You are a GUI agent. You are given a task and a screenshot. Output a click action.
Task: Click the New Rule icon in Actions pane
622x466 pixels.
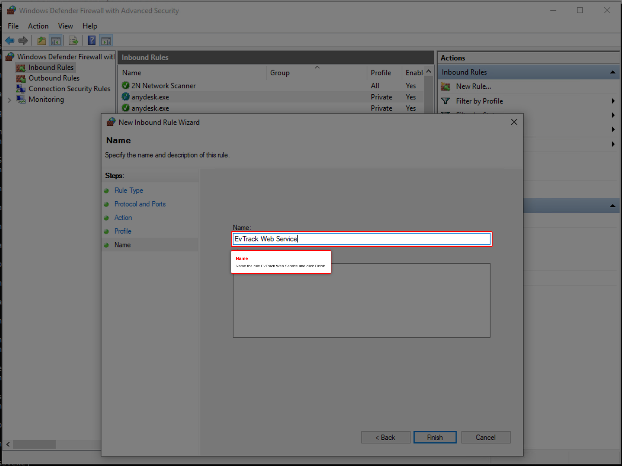(x=446, y=86)
